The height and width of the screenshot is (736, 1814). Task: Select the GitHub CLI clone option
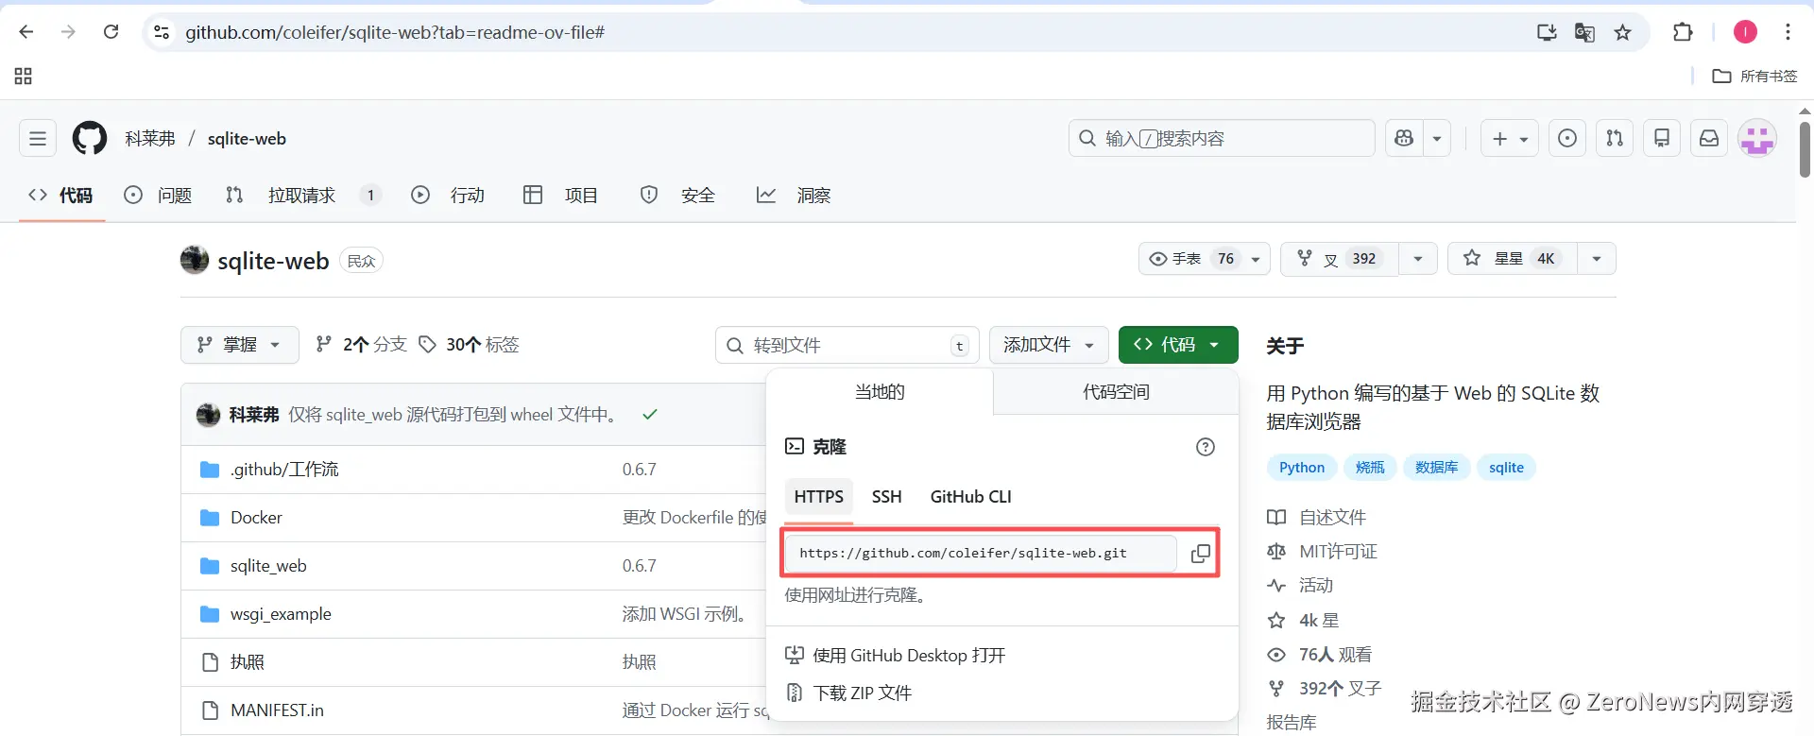coord(970,497)
